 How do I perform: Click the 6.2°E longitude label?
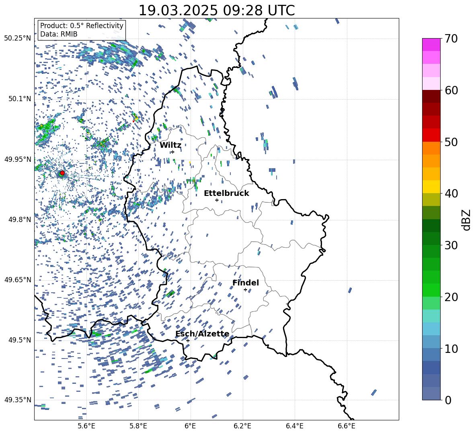[x=242, y=426]
